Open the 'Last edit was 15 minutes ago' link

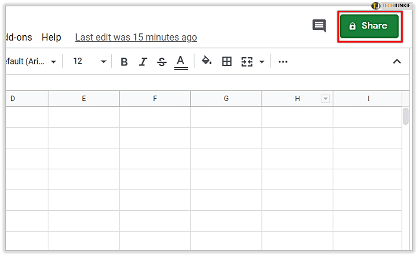pyautogui.click(x=136, y=38)
